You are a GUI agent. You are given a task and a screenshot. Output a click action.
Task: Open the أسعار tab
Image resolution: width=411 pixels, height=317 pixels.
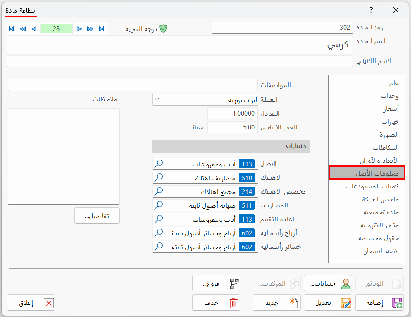(x=367, y=109)
